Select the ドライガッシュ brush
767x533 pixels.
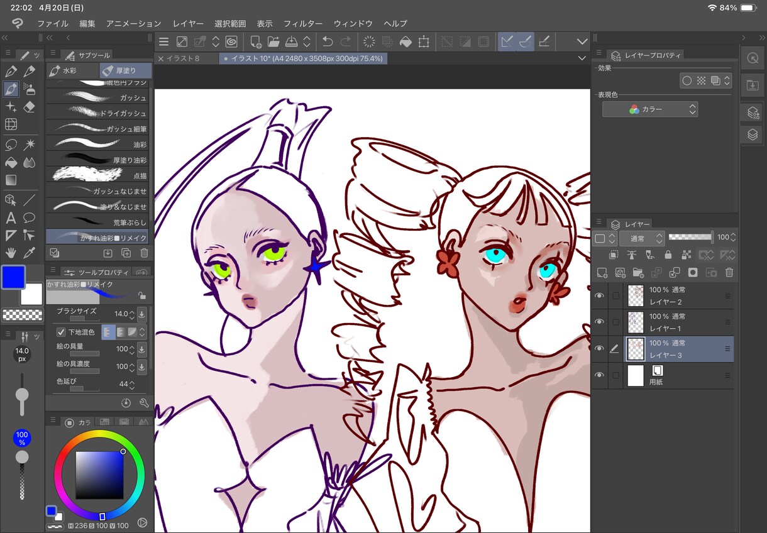pos(97,113)
